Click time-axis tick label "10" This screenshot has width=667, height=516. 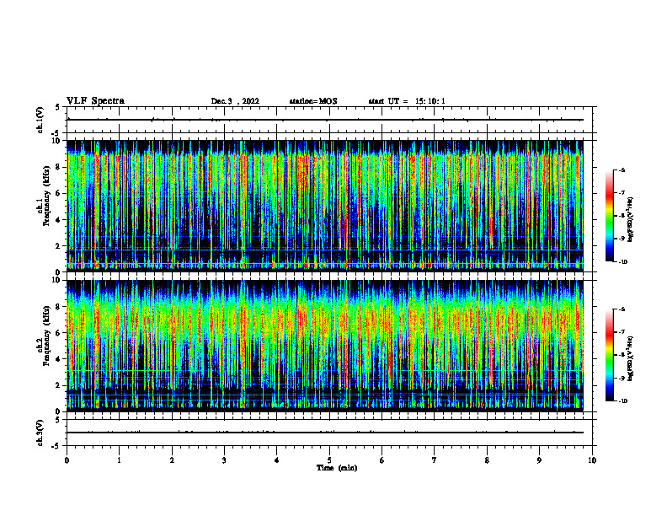pyautogui.click(x=592, y=460)
